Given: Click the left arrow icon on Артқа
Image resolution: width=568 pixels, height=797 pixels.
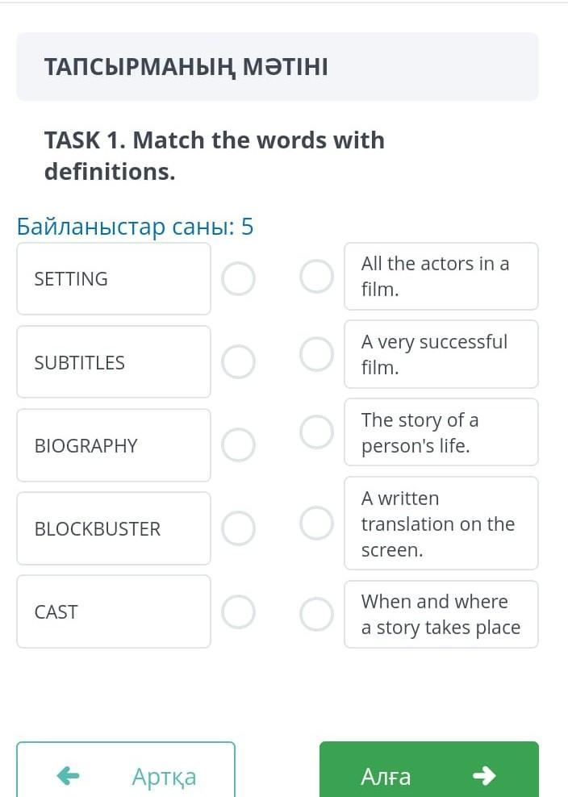Looking at the screenshot, I should coord(68,776).
